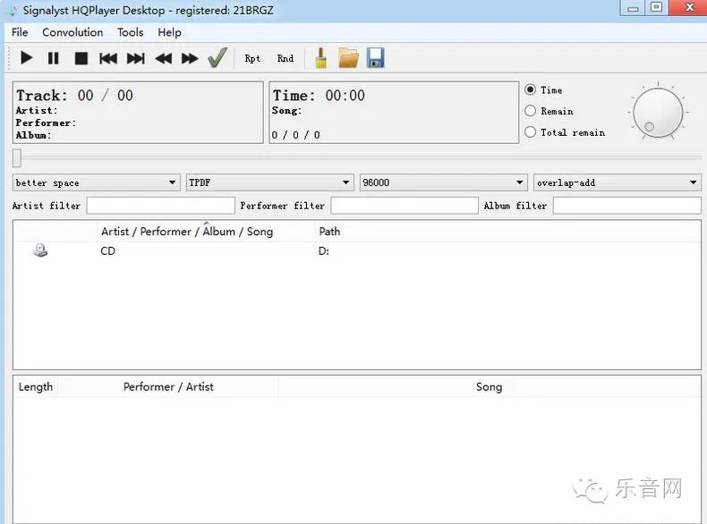The image size is (707, 524).
Task: Click the Length column header
Action: pos(36,387)
